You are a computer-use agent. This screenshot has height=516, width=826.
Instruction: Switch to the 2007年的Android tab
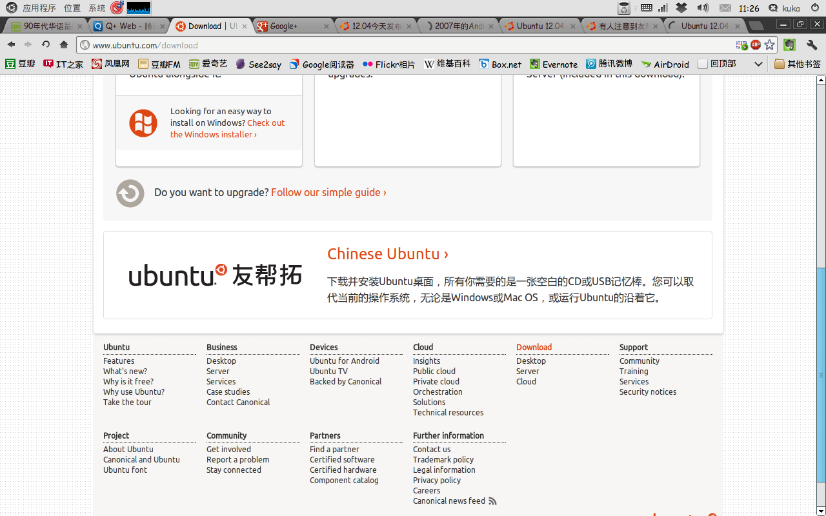[x=459, y=26]
